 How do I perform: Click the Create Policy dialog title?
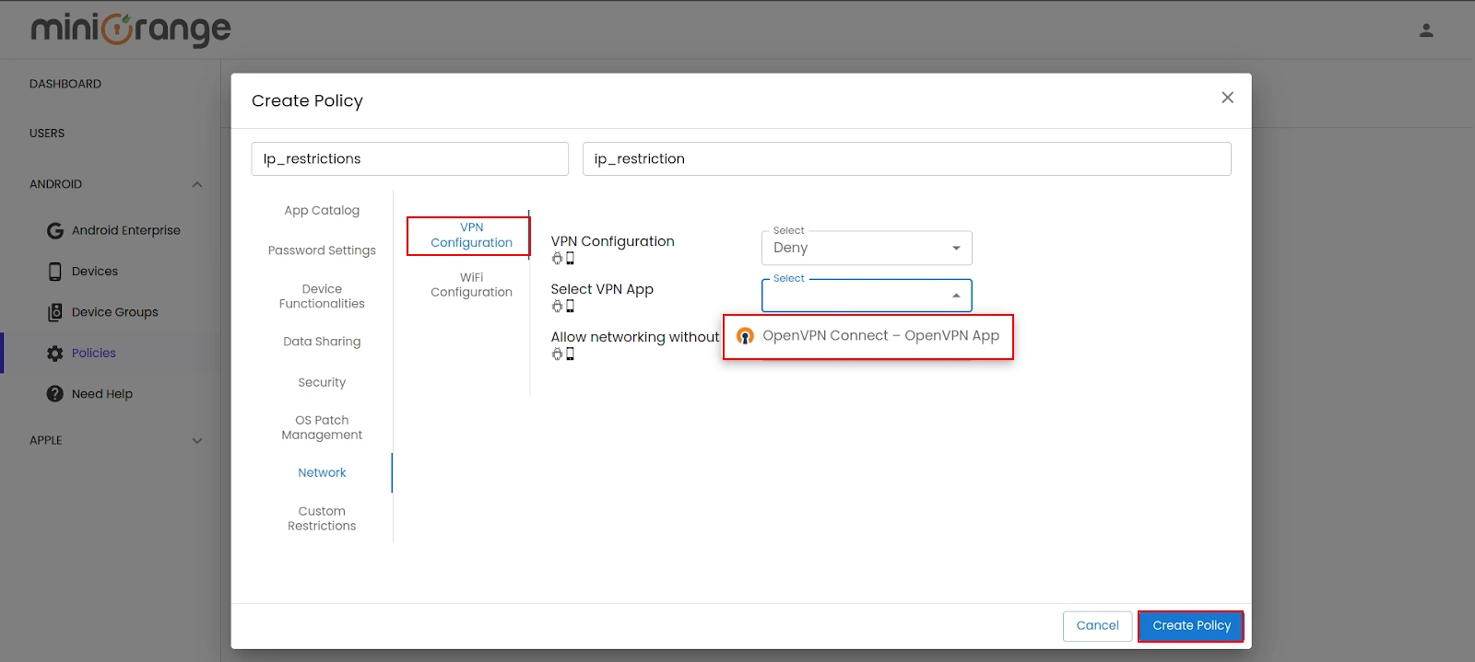pyautogui.click(x=307, y=101)
